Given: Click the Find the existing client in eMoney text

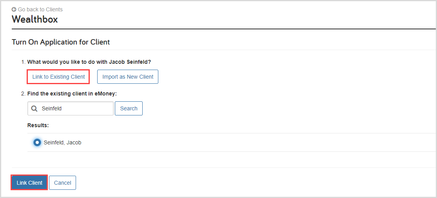Looking at the screenshot, I should 72,94.
